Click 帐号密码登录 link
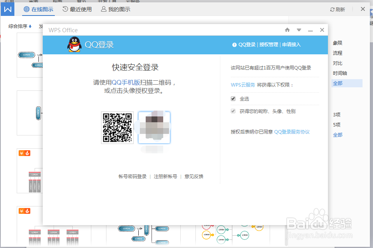The height and width of the screenshot is (248, 373). coord(132,177)
